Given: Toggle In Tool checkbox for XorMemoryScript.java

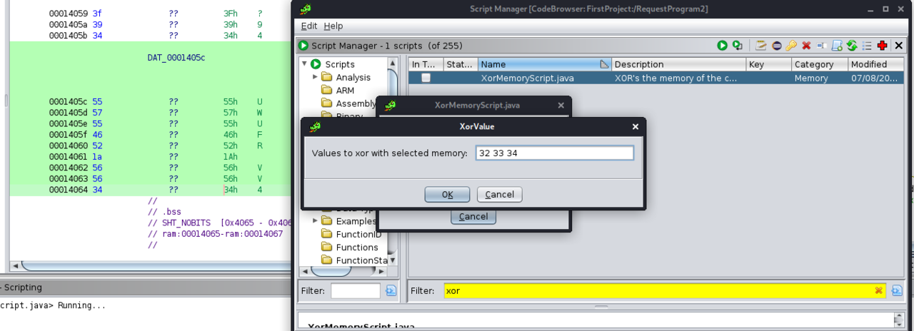Looking at the screenshot, I should [426, 78].
